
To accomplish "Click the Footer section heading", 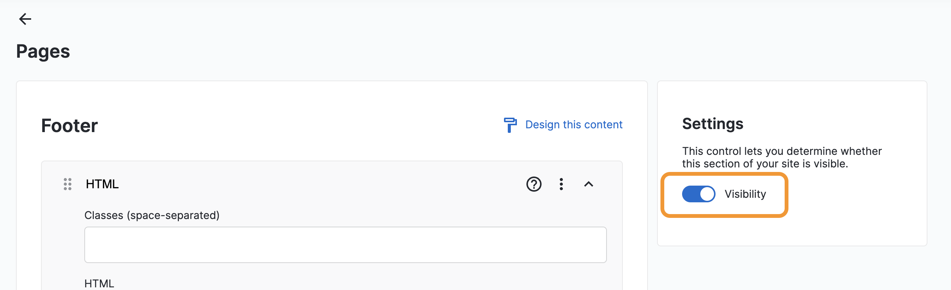I will point(70,126).
